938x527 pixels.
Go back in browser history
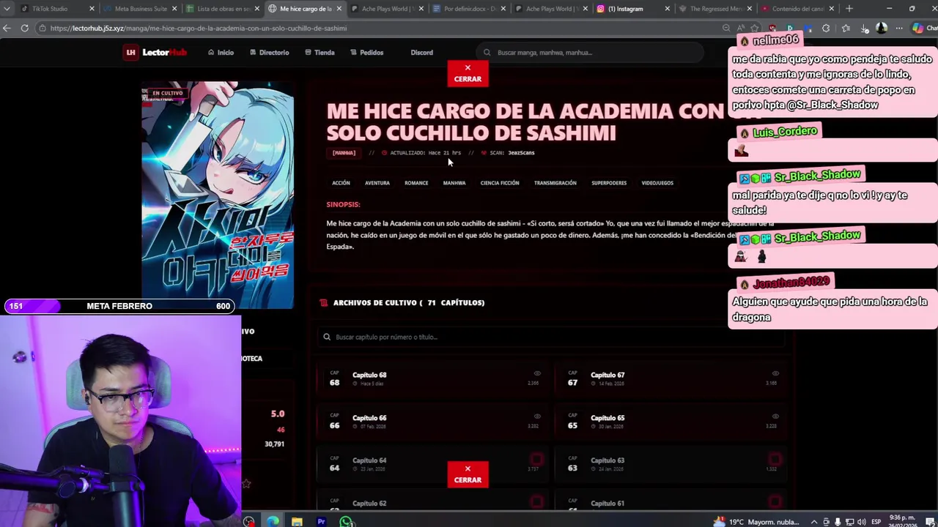(7, 28)
